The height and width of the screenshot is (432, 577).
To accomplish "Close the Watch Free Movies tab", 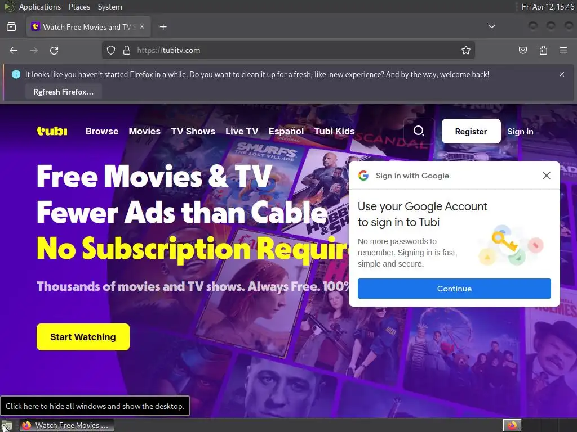I will [x=142, y=26].
